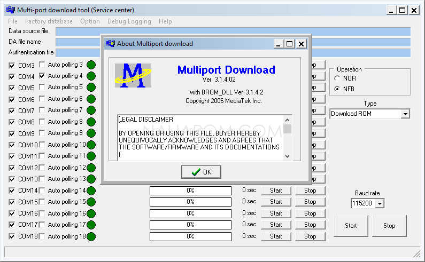The width and height of the screenshot is (425, 262).
Task: Click the COM15 progress bar showing 0%
Action: tap(190, 202)
